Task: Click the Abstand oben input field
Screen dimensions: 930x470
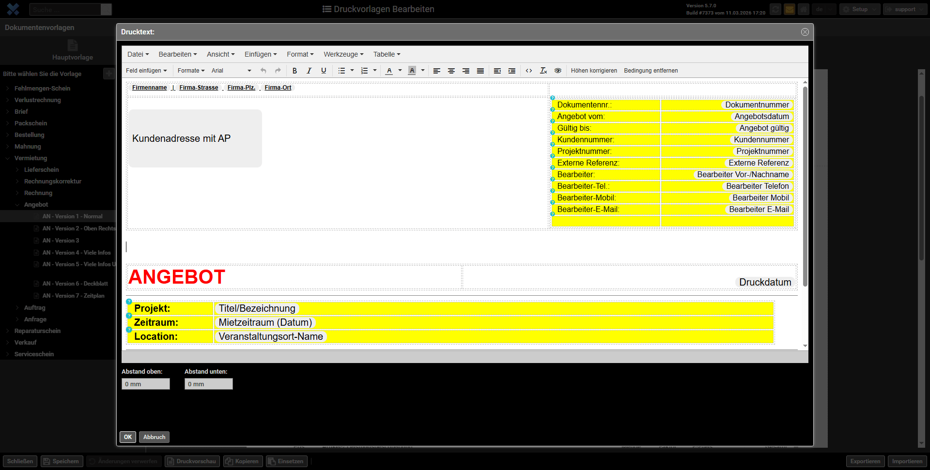Action: [146, 384]
